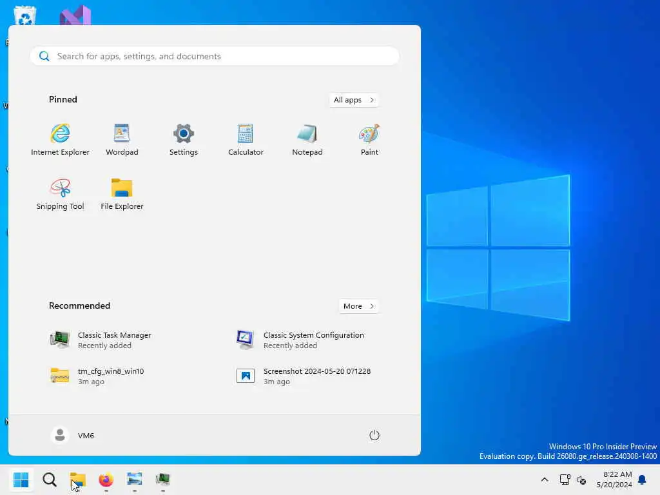Open Screenshot 2024-05-20 071228 image
The image size is (660, 495).
pos(303,376)
